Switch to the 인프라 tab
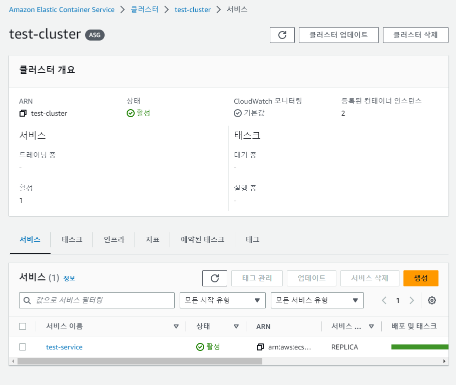This screenshot has width=456, height=385. pos(114,240)
